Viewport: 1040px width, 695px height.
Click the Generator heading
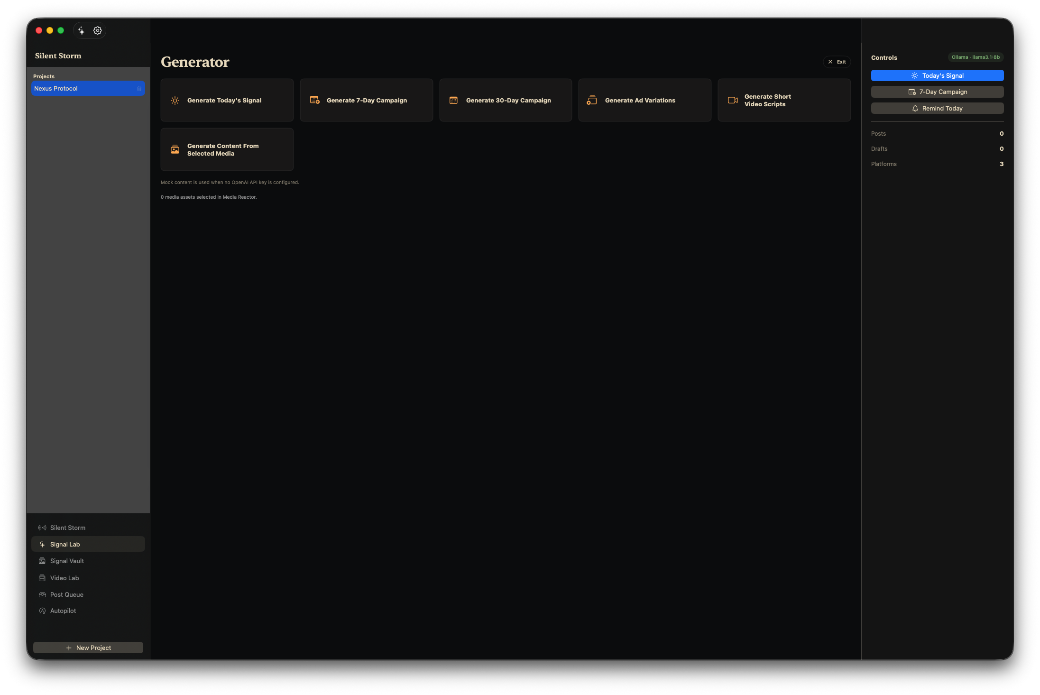point(195,62)
